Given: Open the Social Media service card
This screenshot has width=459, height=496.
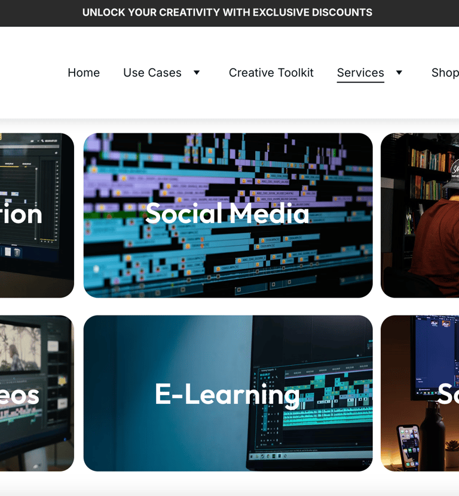Looking at the screenshot, I should click(228, 215).
